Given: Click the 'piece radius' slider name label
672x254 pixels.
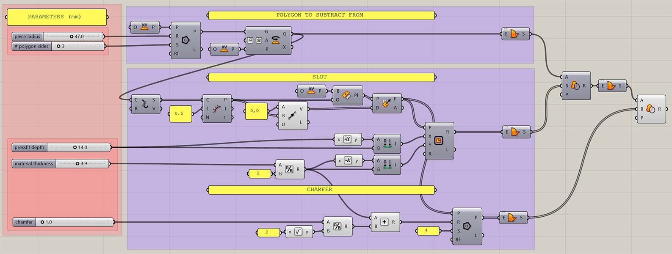Looking at the screenshot, I should (x=27, y=36).
